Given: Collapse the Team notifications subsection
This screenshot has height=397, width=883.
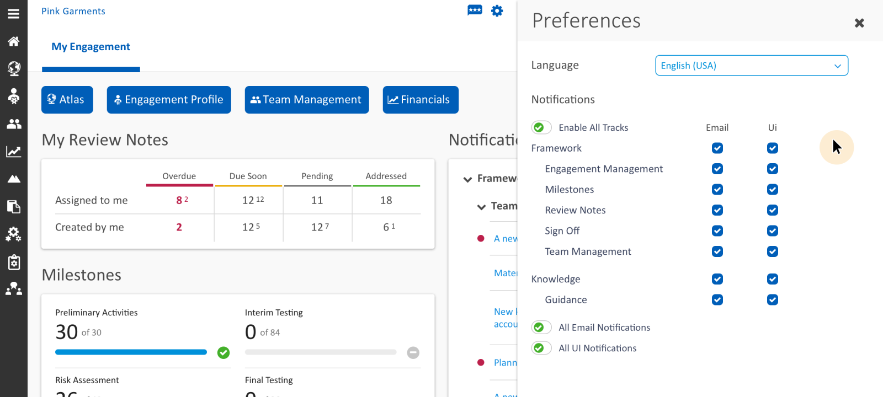Looking at the screenshot, I should (481, 207).
